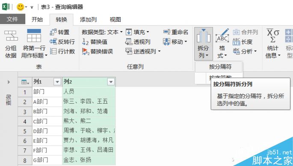Select the 转换 tab
Screen dimensions: 293x166
tap(61, 19)
